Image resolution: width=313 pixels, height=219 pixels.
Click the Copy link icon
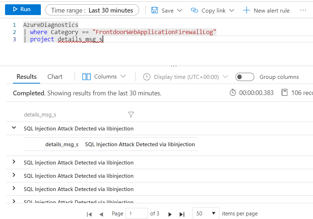(x=194, y=10)
